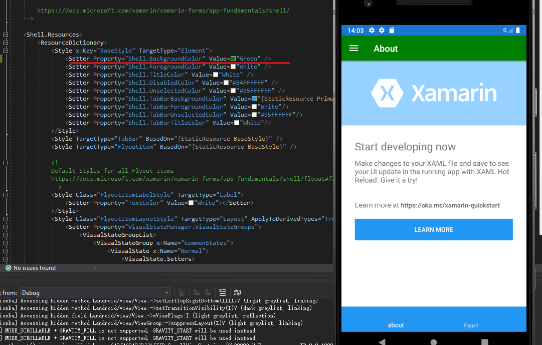Viewport: 542px width, 345px height.
Task: Go to previous message in the output toolbar
Action: [197, 292]
